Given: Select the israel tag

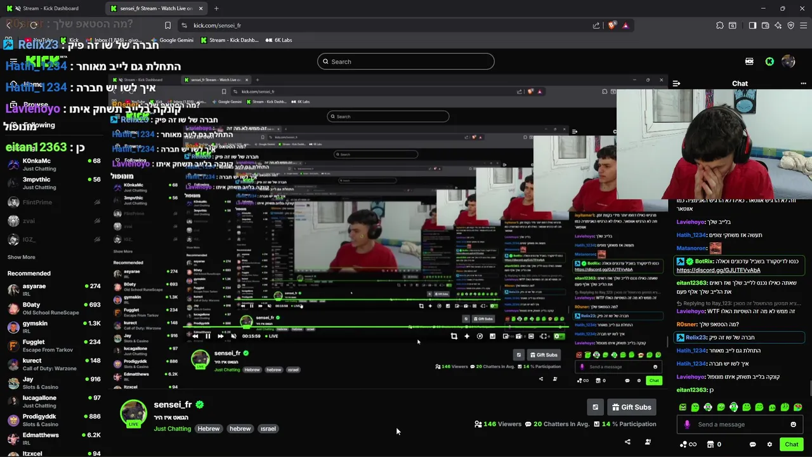Looking at the screenshot, I should click(x=268, y=428).
